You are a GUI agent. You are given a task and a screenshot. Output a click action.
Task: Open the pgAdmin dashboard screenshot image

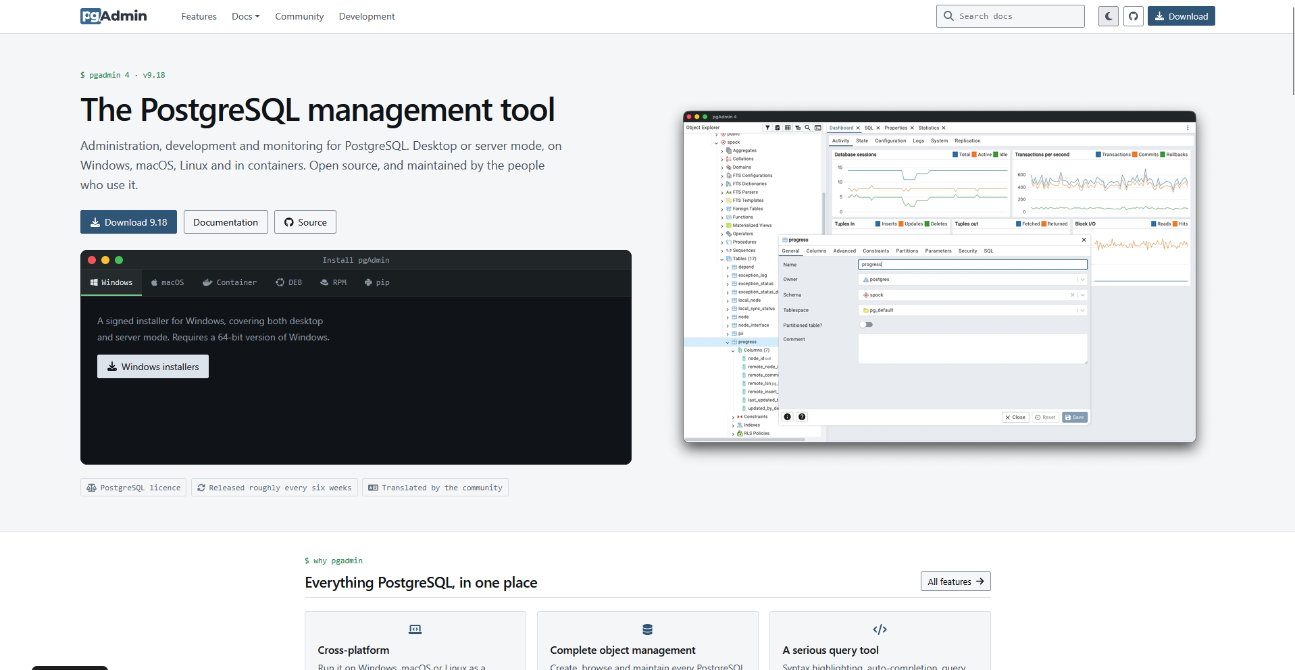coord(939,277)
